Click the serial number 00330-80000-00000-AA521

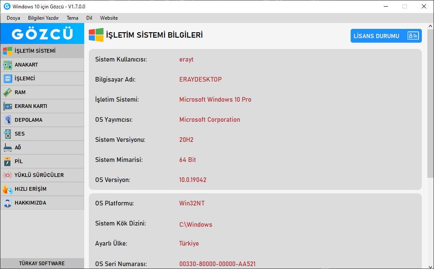217,264
